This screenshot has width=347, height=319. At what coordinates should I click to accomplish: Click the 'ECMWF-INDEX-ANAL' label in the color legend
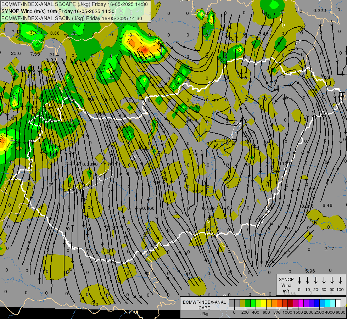[x=204, y=302]
